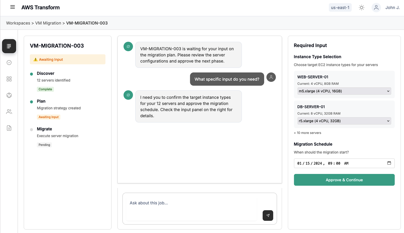404x233 pixels.
Task: Open the document sidebar icon
Action: coord(9,128)
